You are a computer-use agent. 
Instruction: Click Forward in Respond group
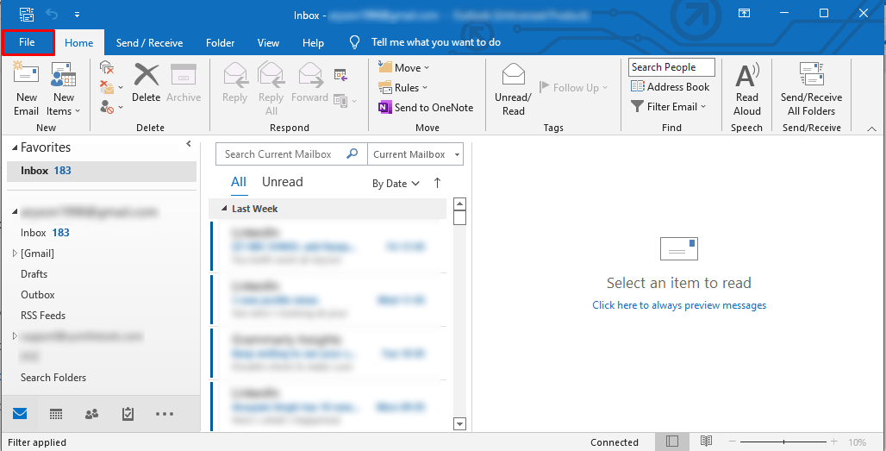click(x=309, y=83)
